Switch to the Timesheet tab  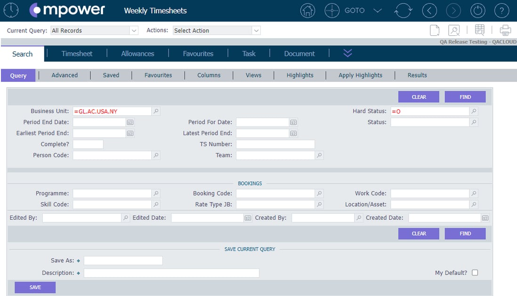pyautogui.click(x=76, y=53)
